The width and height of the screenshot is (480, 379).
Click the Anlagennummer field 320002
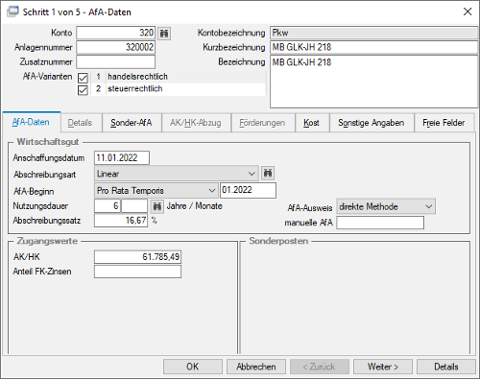click(x=116, y=47)
